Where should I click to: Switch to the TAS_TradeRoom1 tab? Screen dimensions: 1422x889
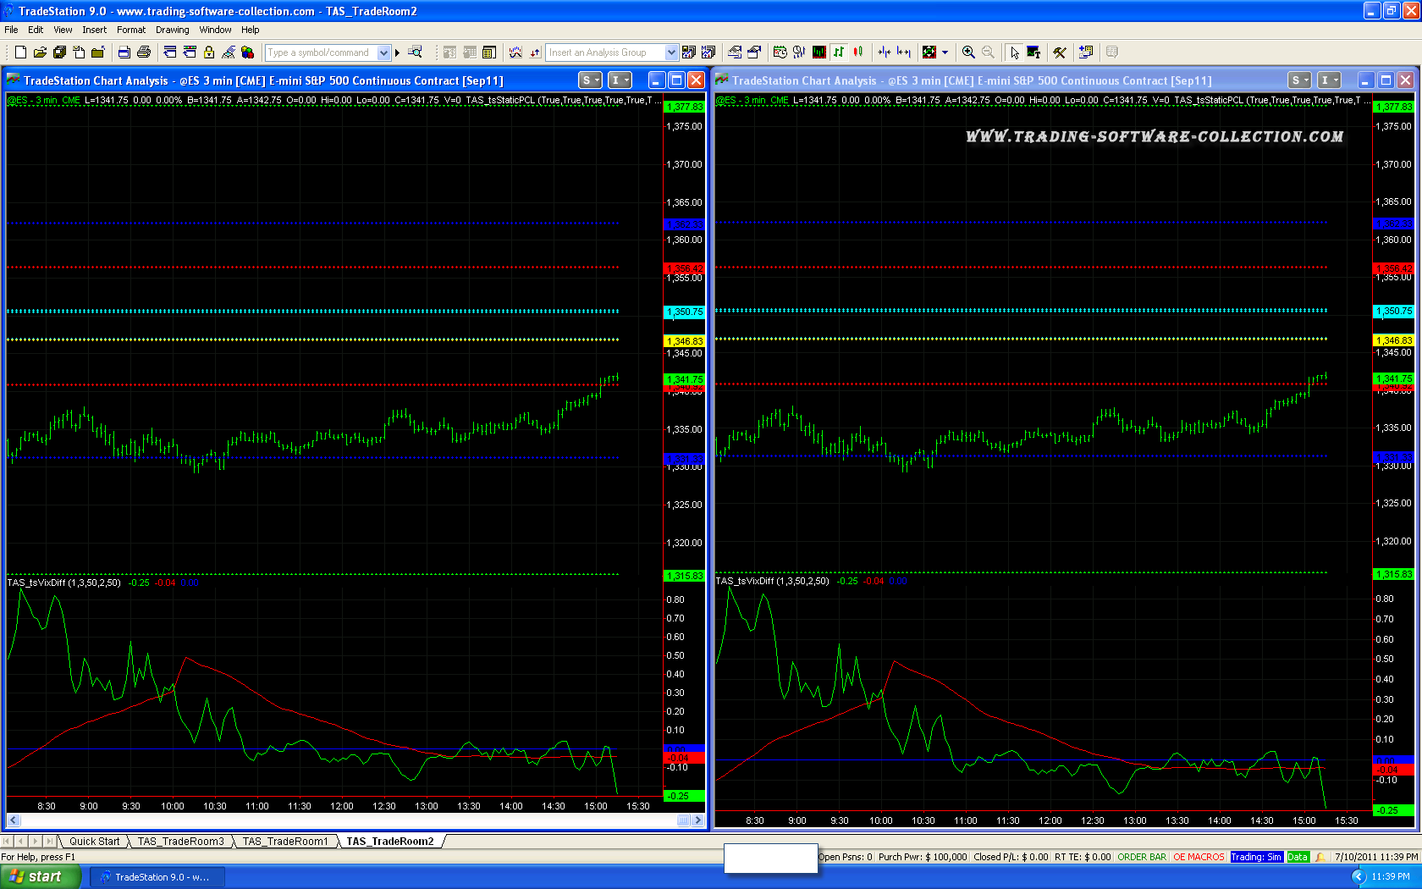(285, 841)
